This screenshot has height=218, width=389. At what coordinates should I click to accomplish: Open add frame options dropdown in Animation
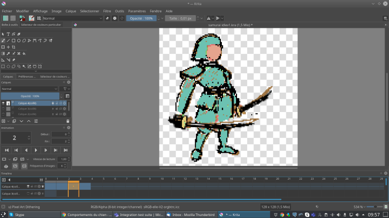(x=10, y=159)
